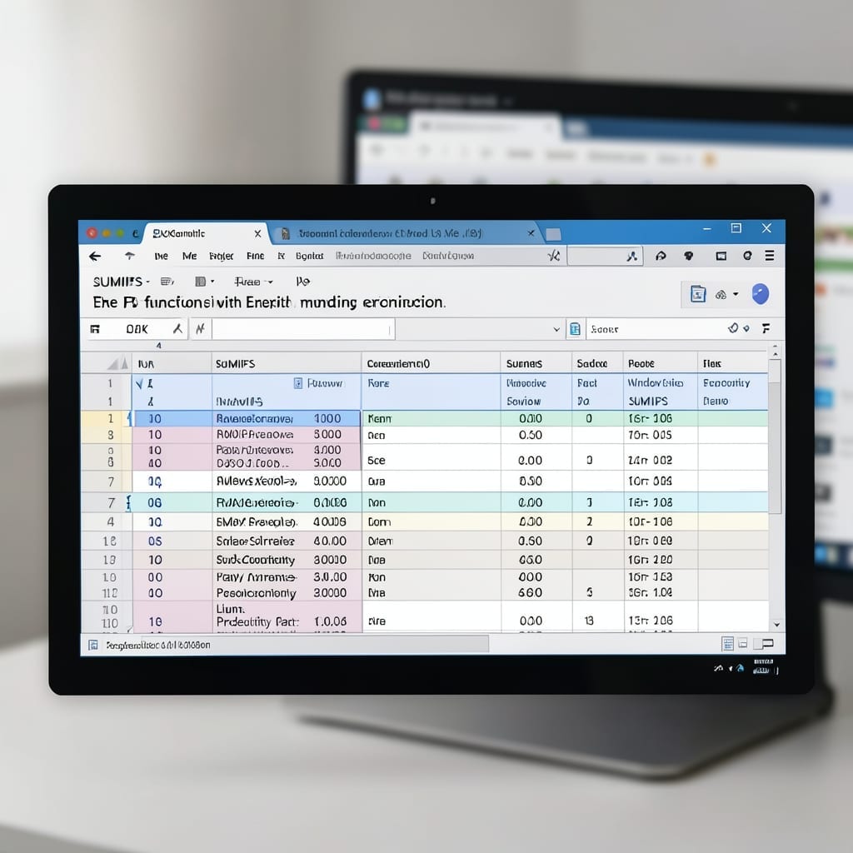The height and width of the screenshot is (853, 853).
Task: Click the tag icon in the search bar
Action: click(x=733, y=328)
